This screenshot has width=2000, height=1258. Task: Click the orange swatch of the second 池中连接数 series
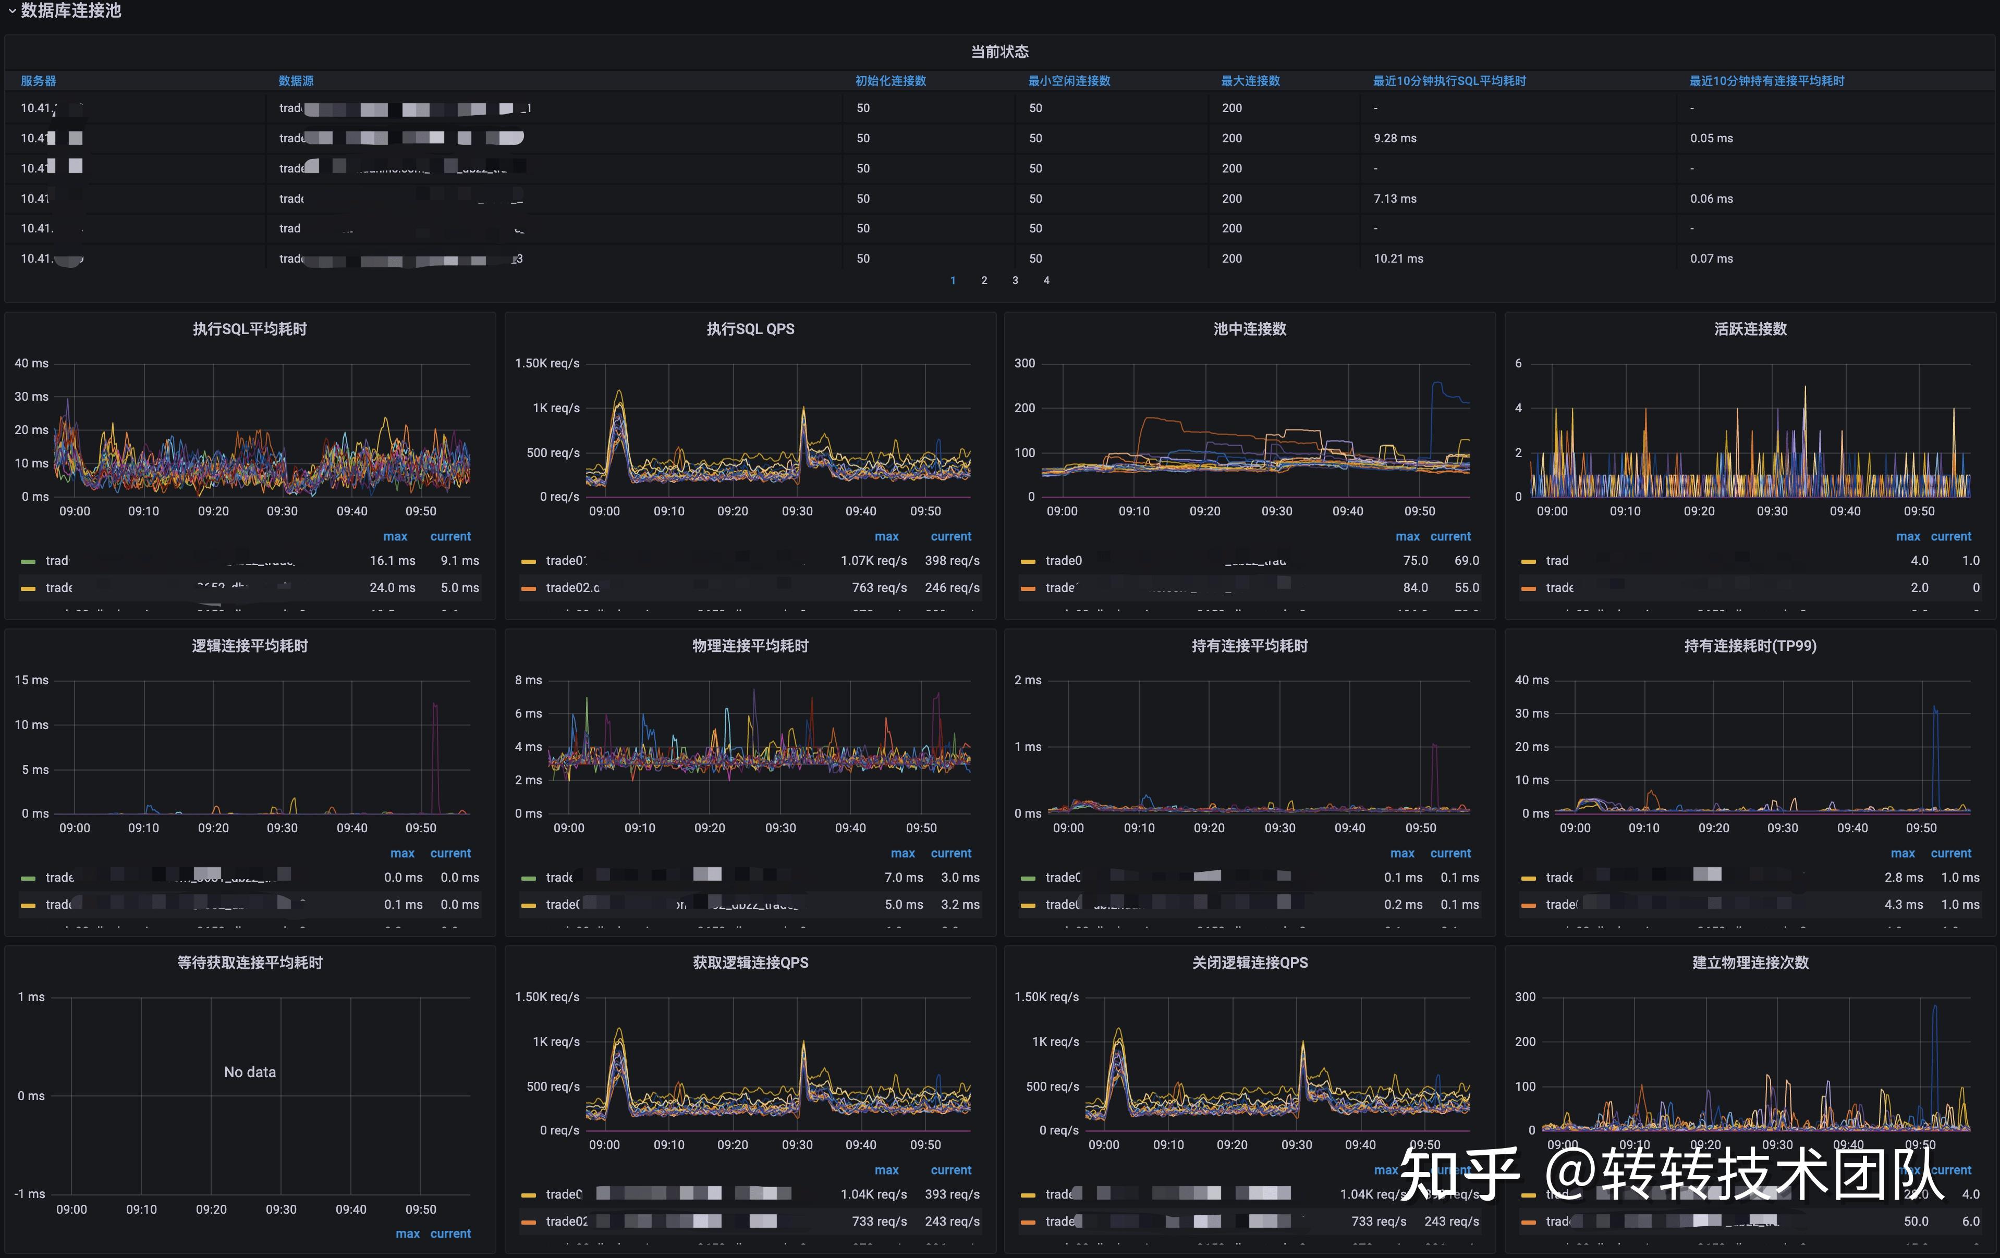point(1028,588)
